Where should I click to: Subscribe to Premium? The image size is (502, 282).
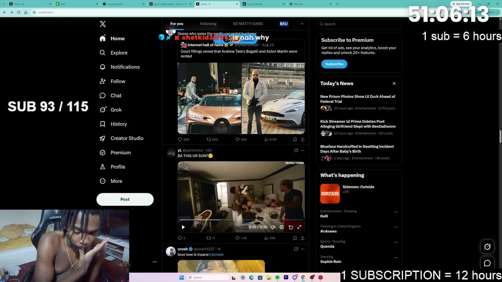[x=334, y=64]
